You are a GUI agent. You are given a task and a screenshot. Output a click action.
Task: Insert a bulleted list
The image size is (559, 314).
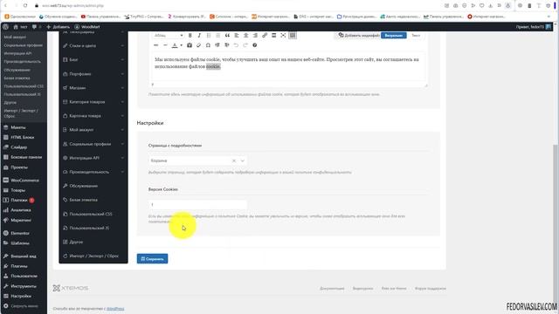coord(209,35)
